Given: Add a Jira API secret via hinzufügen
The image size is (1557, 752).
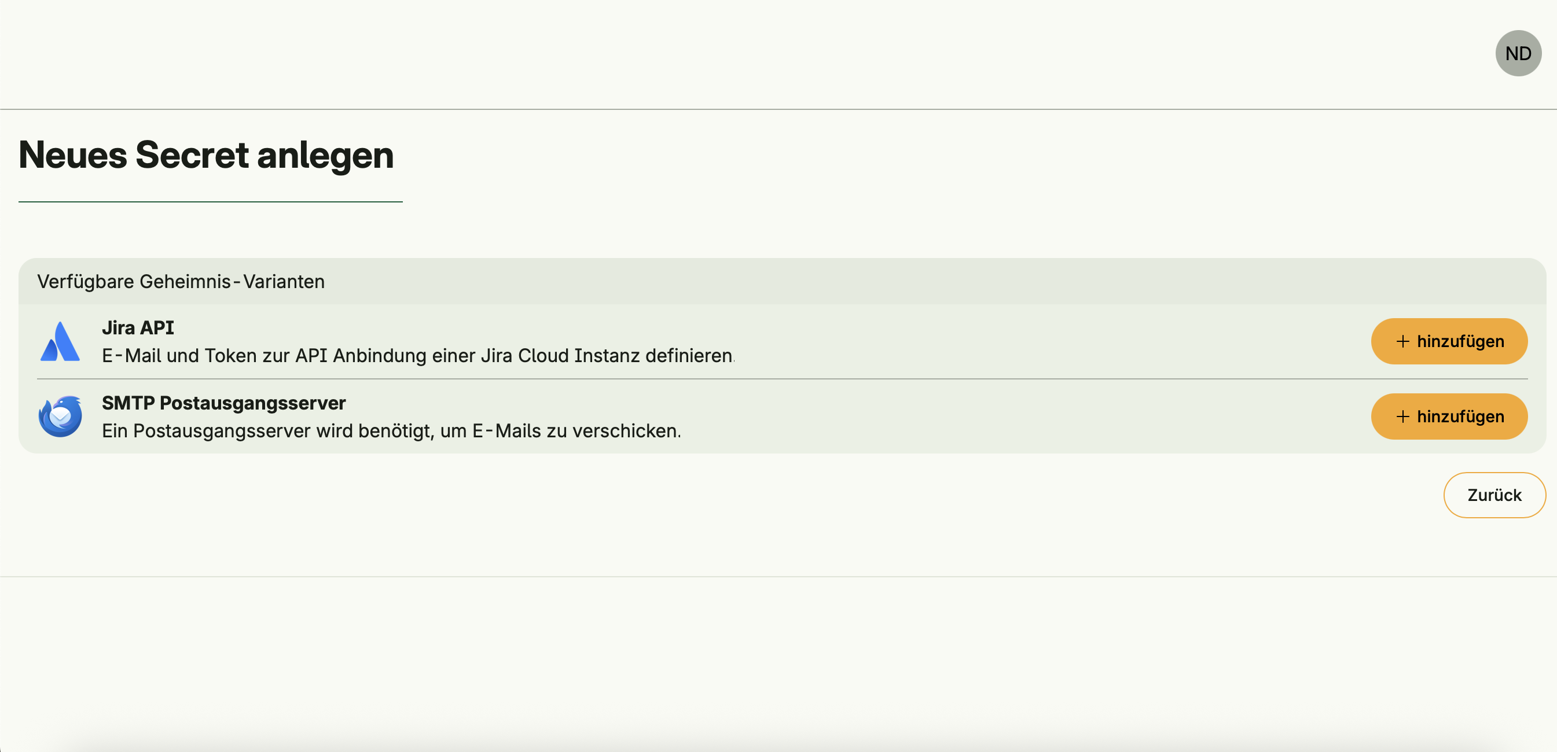Looking at the screenshot, I should click(x=1449, y=342).
